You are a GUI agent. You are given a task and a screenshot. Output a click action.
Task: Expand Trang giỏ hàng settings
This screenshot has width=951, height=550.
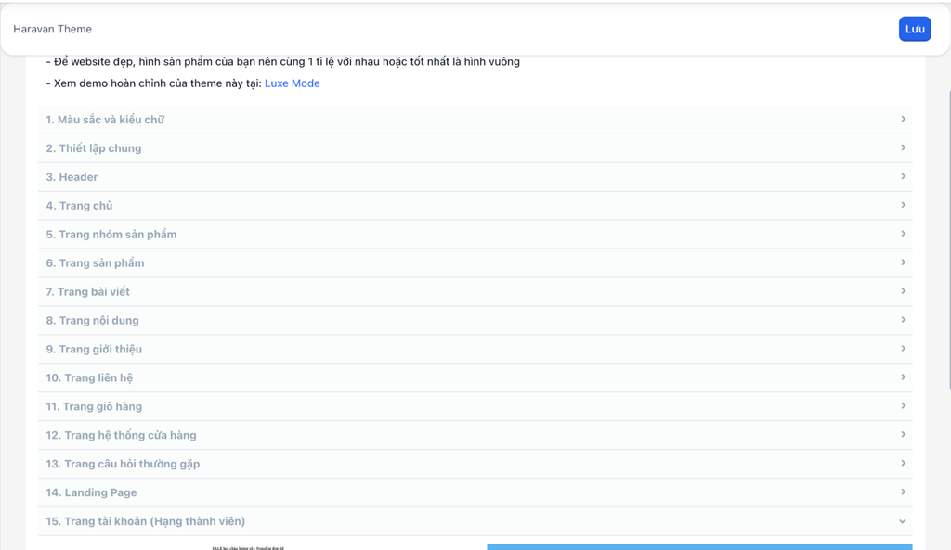94,407
